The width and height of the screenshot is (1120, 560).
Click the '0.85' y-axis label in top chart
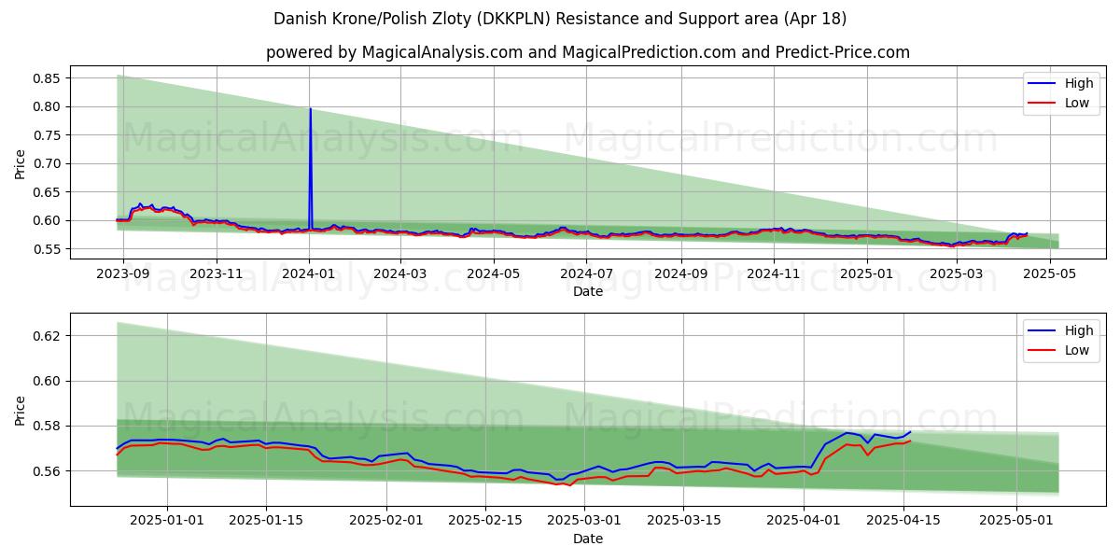(46, 78)
